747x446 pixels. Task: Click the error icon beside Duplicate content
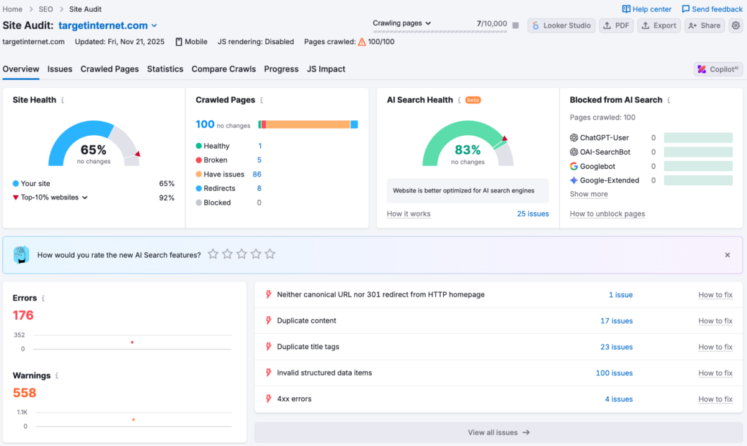269,321
